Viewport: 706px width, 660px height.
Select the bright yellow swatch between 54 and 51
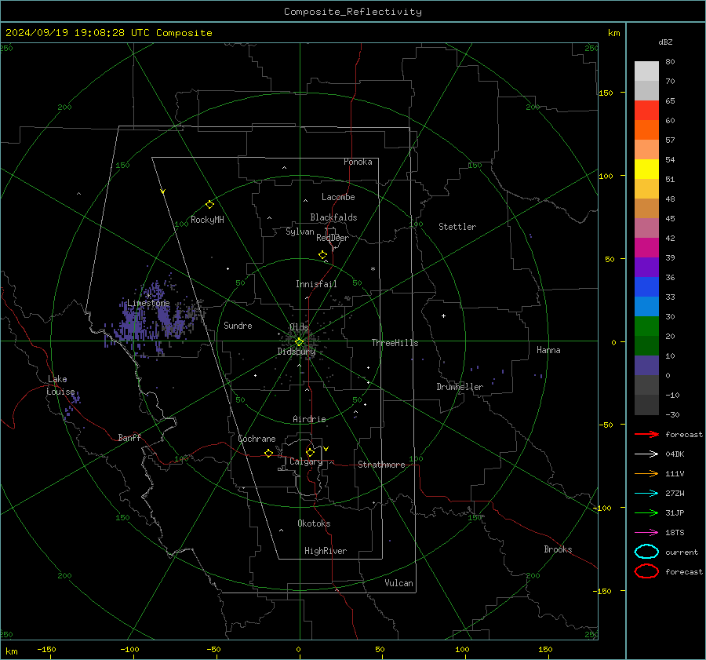tap(646, 169)
